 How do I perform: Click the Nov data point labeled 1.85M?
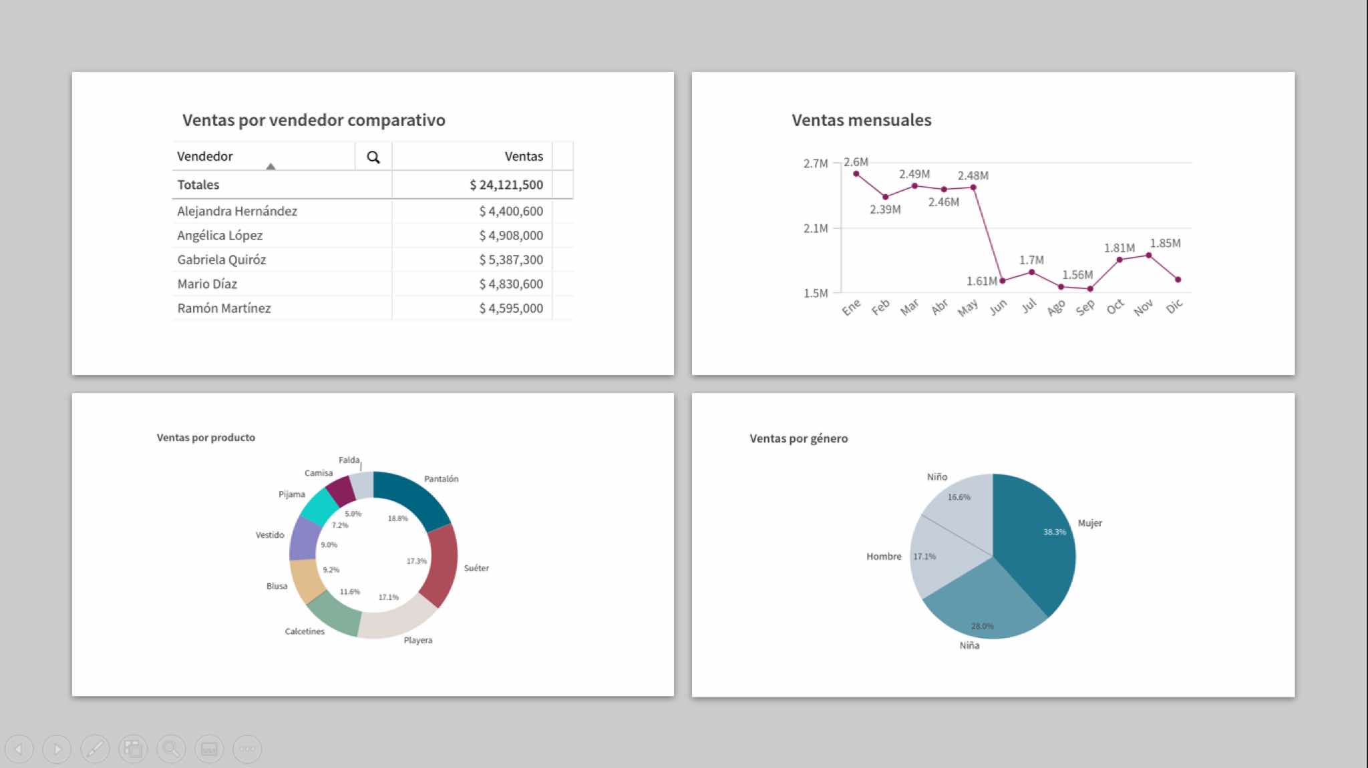1148,256
